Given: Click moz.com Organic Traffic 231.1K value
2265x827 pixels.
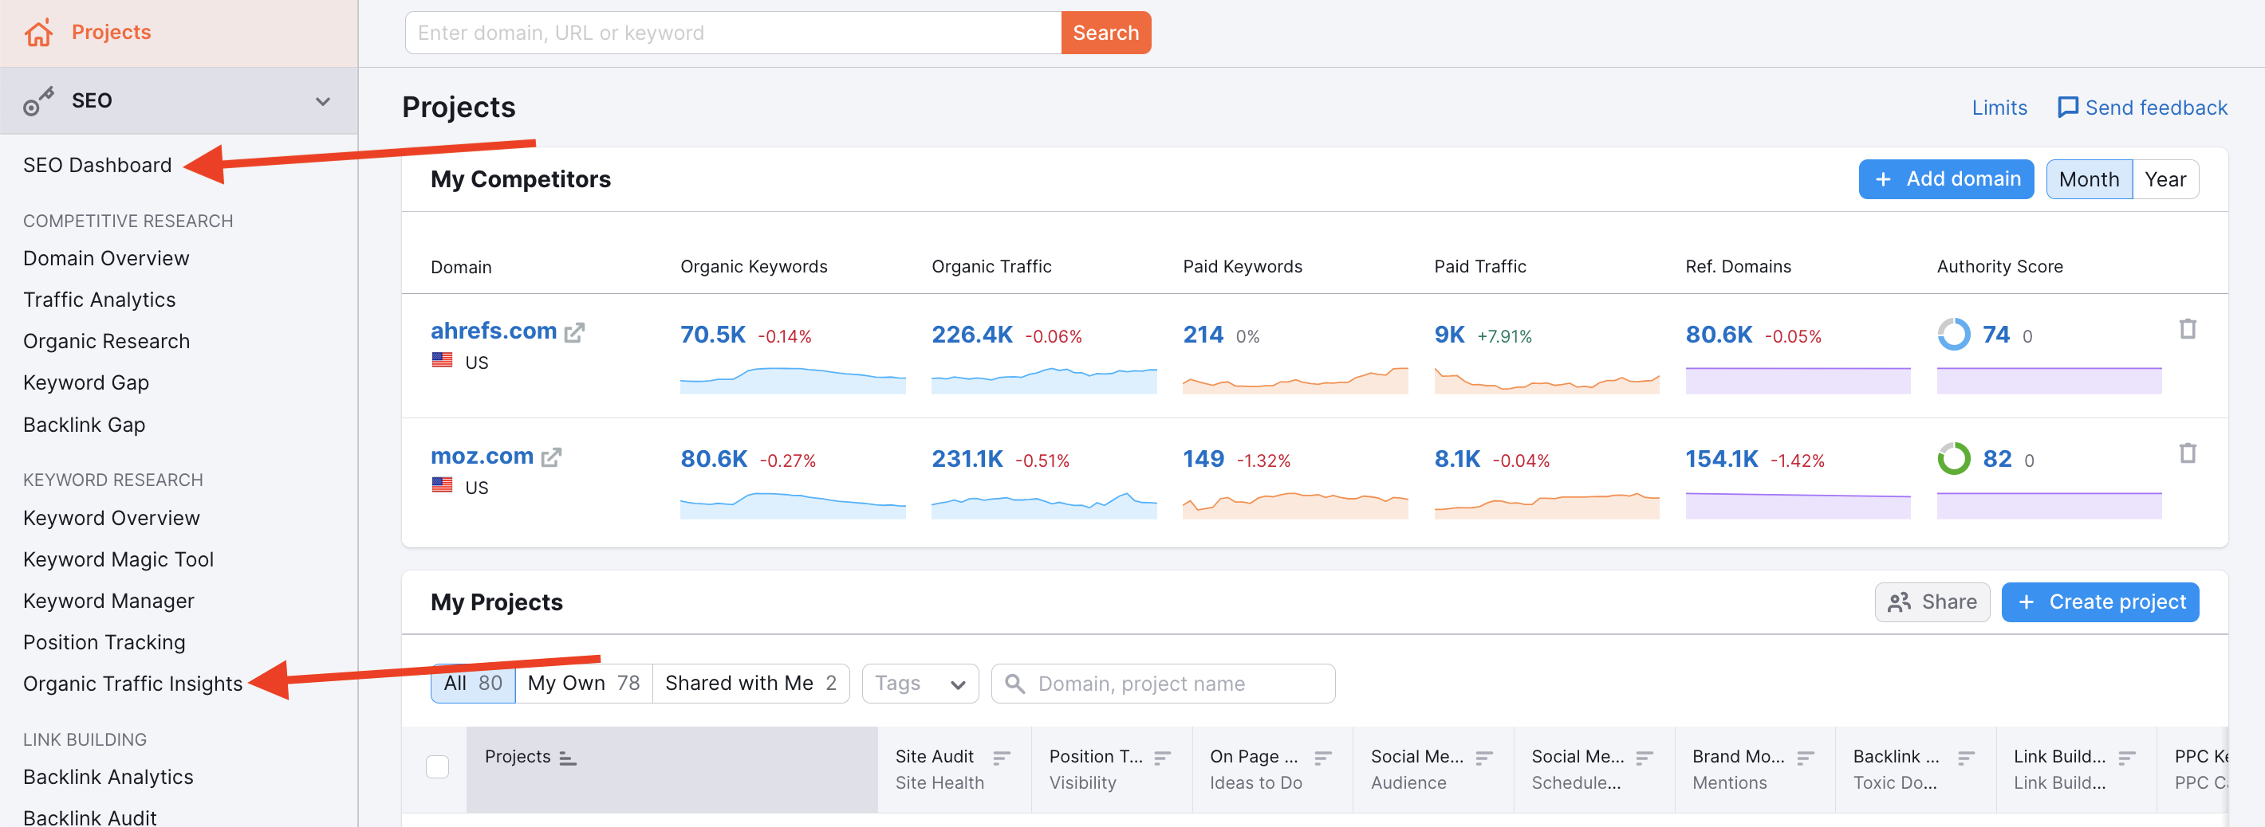Looking at the screenshot, I should (967, 460).
